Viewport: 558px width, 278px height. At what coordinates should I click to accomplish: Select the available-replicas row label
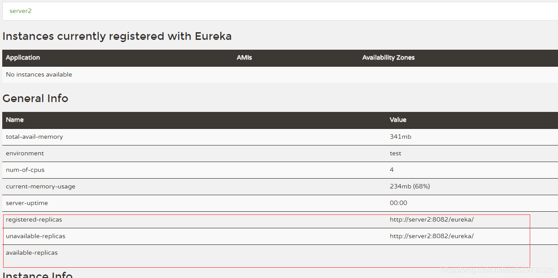coord(32,253)
